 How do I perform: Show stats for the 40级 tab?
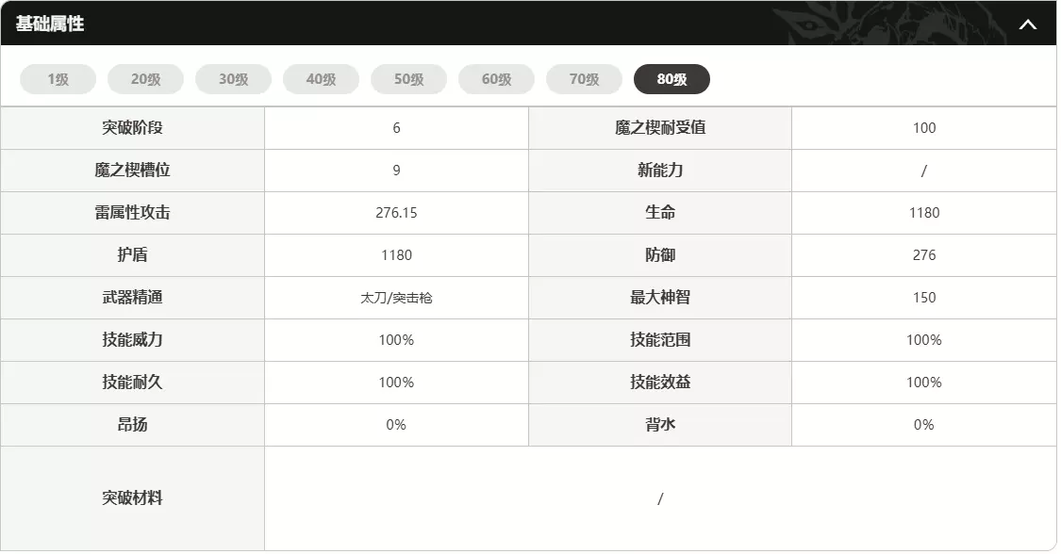321,80
